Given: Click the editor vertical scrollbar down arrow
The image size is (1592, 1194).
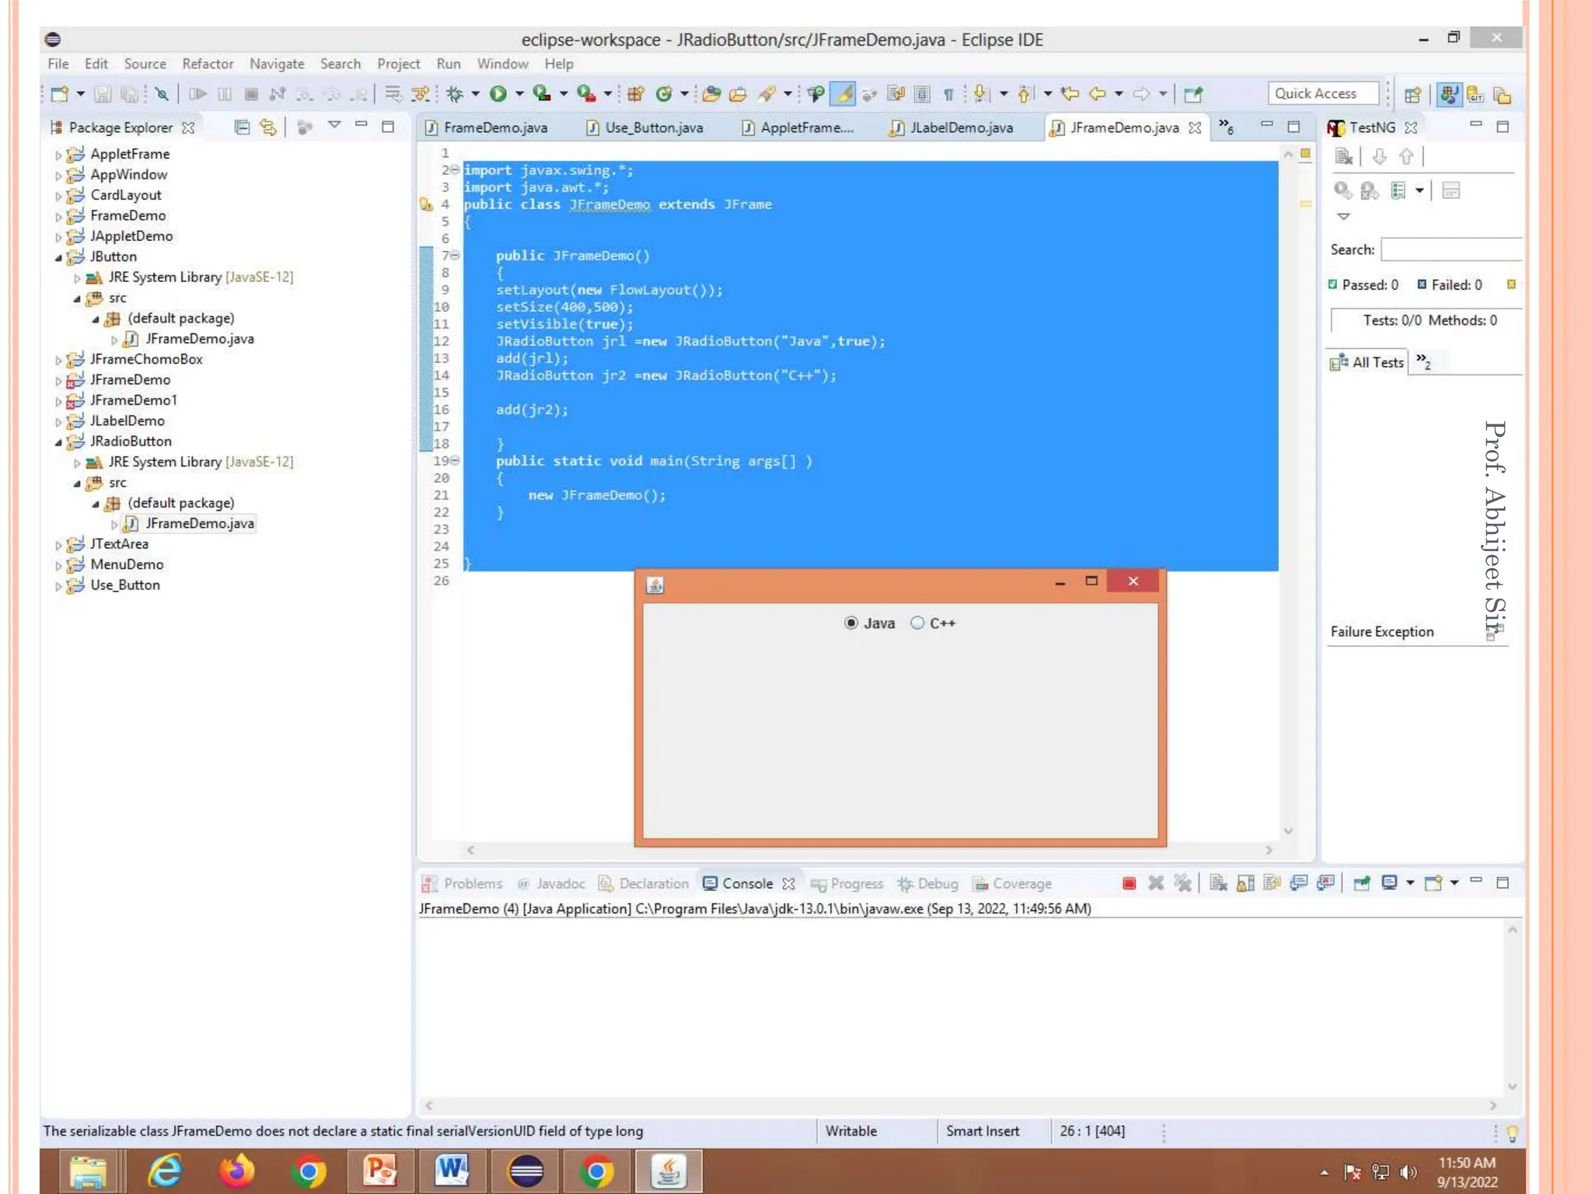Looking at the screenshot, I should coord(1288,831).
